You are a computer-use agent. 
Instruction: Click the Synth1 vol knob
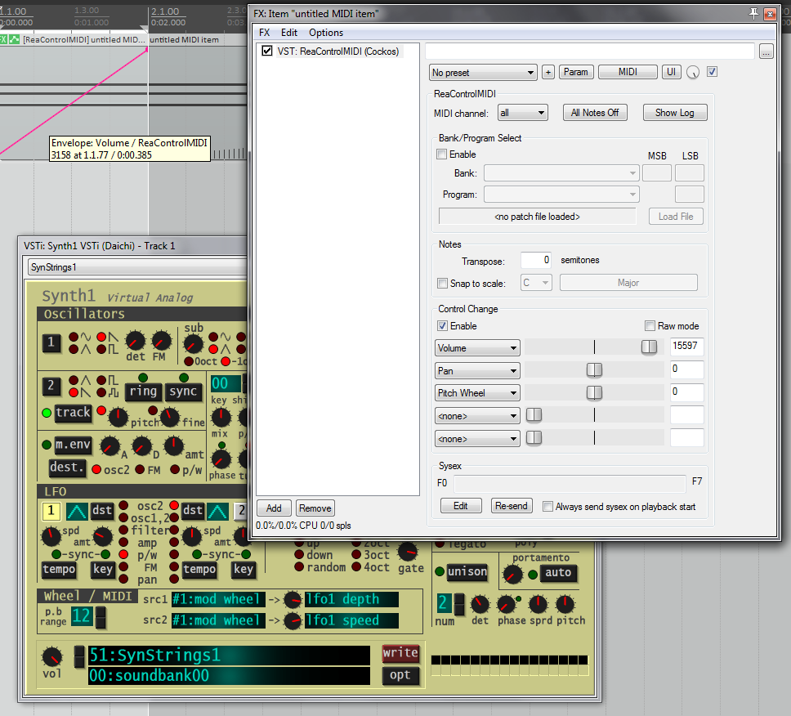pyautogui.click(x=51, y=656)
